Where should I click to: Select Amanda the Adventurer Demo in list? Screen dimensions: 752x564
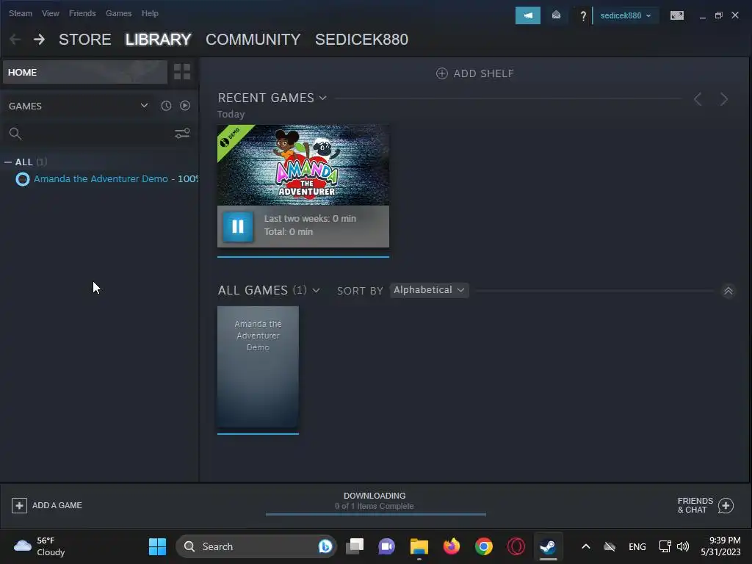[x=115, y=179]
